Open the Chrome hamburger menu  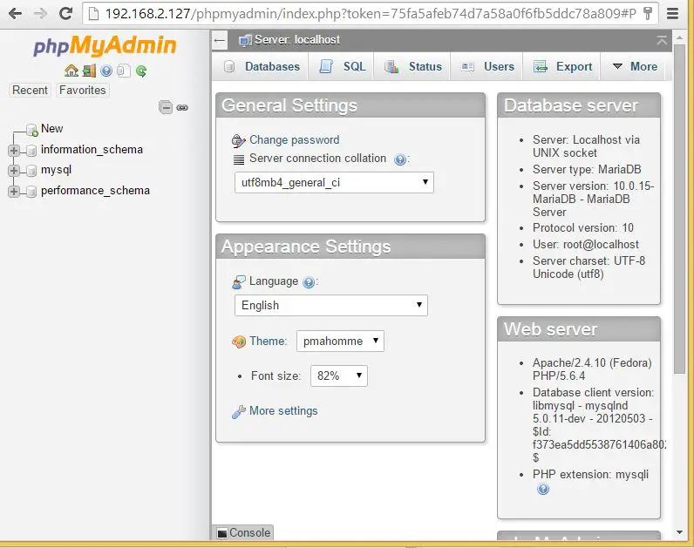tap(673, 14)
